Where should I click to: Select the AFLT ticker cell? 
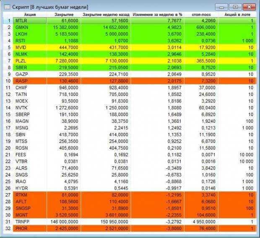[30, 202]
